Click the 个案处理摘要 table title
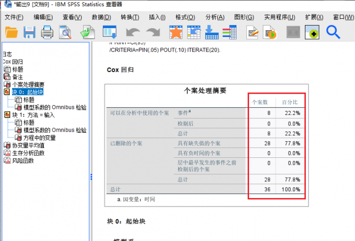355x241 pixels. click(205, 90)
